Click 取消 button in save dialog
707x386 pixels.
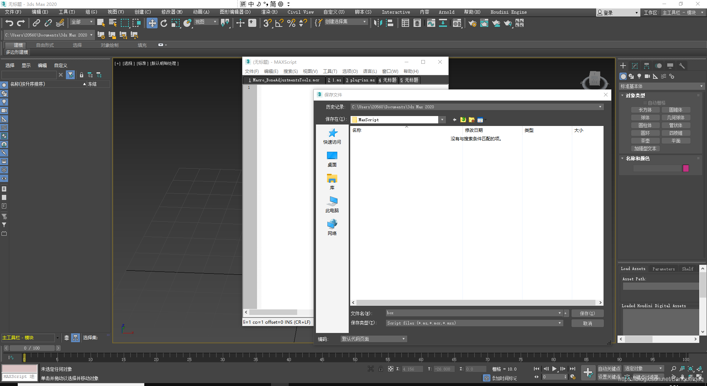[587, 323]
